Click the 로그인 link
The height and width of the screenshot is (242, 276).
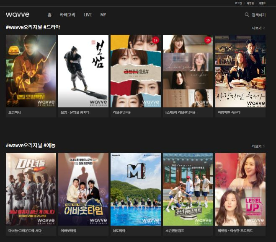click(238, 3)
